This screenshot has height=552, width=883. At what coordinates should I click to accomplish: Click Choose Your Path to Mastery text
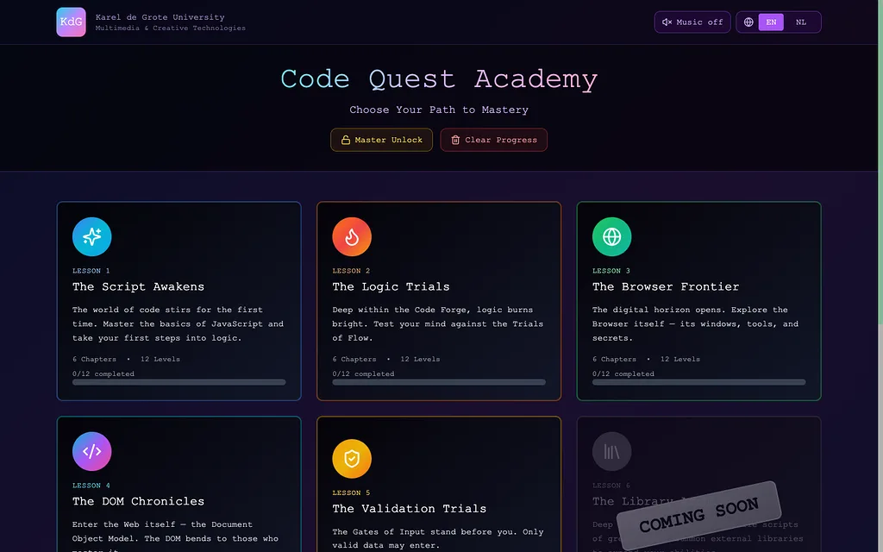439,110
